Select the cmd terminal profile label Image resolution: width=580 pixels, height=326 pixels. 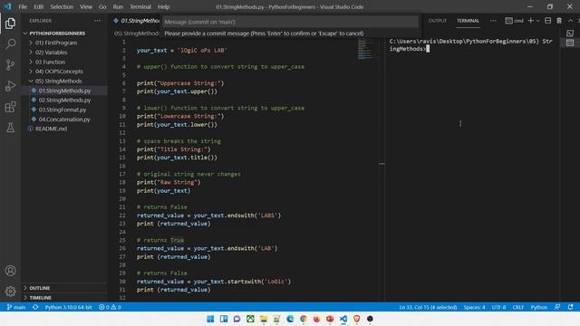pos(514,21)
